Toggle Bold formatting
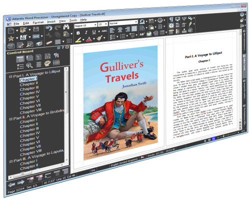This screenshot has height=200, width=250. [x=78, y=33]
